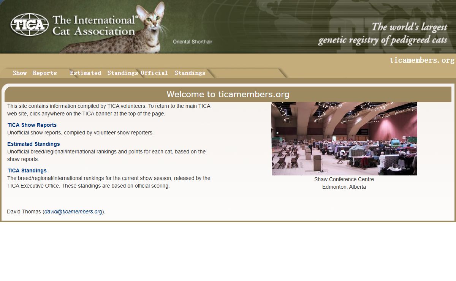Email david@ticamembers.org via the link
The height and width of the screenshot is (281, 456).
73,212
